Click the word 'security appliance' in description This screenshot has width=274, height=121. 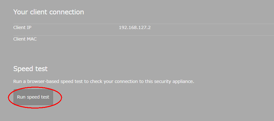coord(175,81)
